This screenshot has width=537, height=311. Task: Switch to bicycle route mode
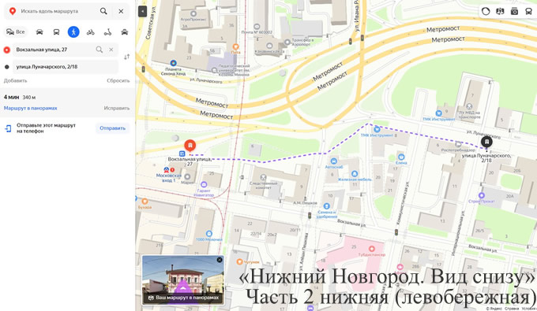point(90,32)
